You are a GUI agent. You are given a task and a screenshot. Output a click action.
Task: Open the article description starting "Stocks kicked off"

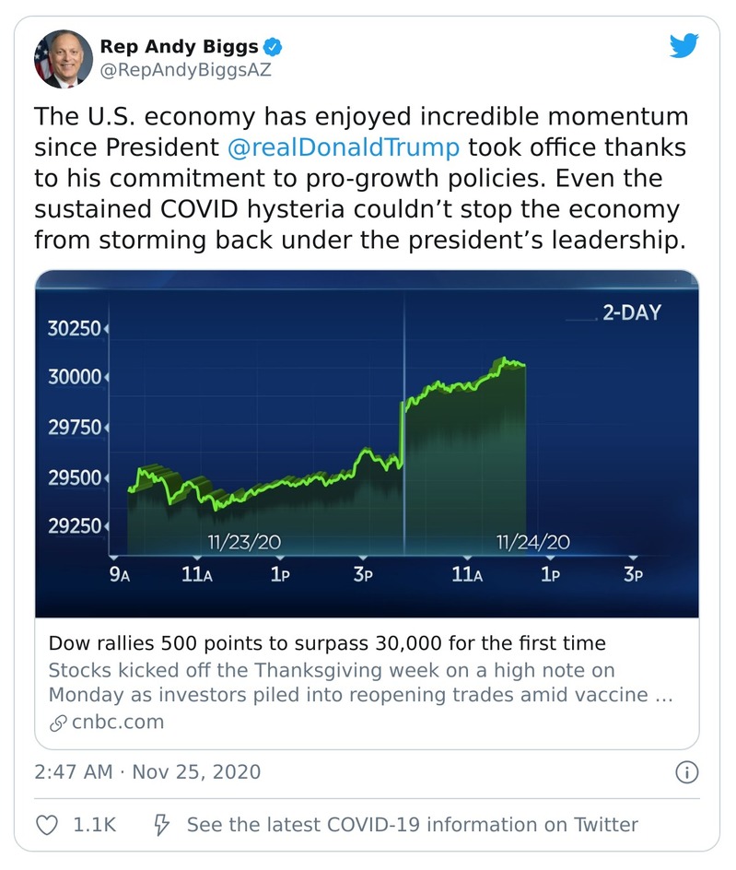coord(359,682)
